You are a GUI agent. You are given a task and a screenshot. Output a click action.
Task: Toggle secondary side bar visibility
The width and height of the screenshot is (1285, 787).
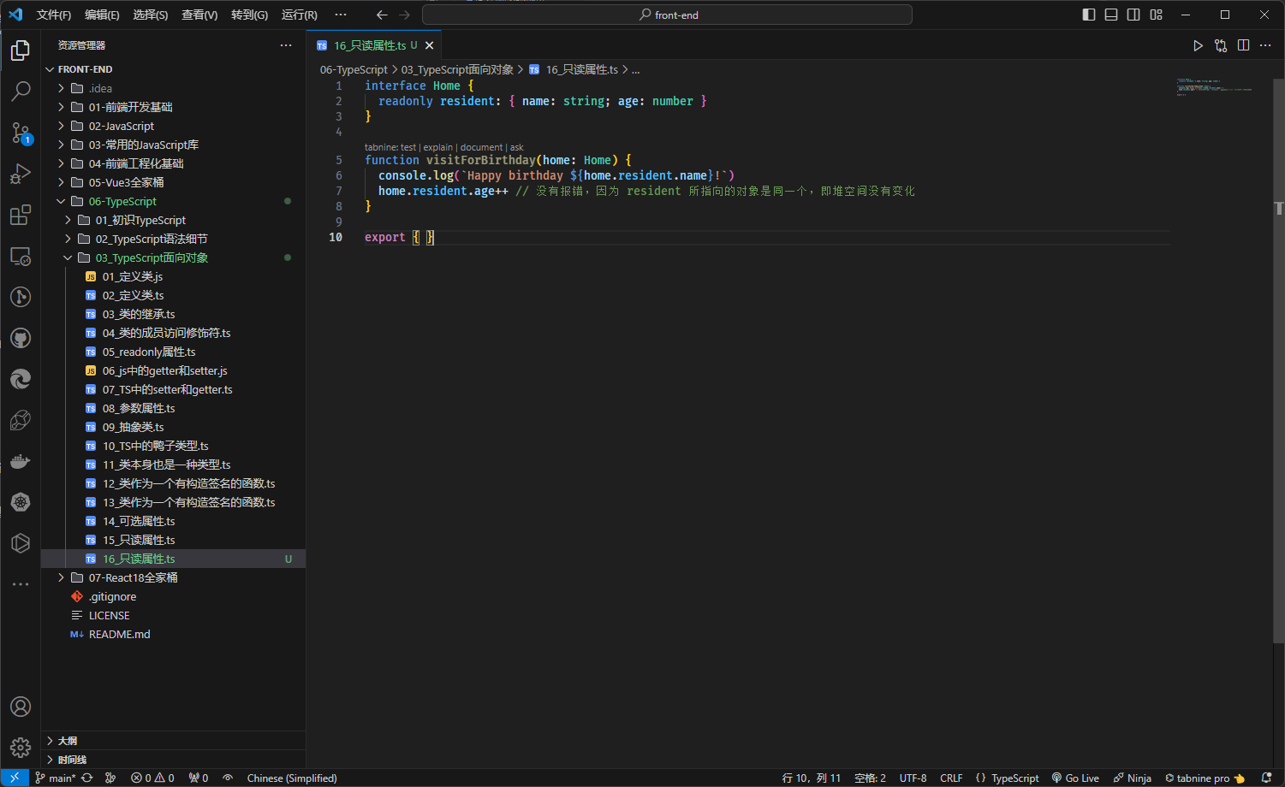coord(1133,15)
